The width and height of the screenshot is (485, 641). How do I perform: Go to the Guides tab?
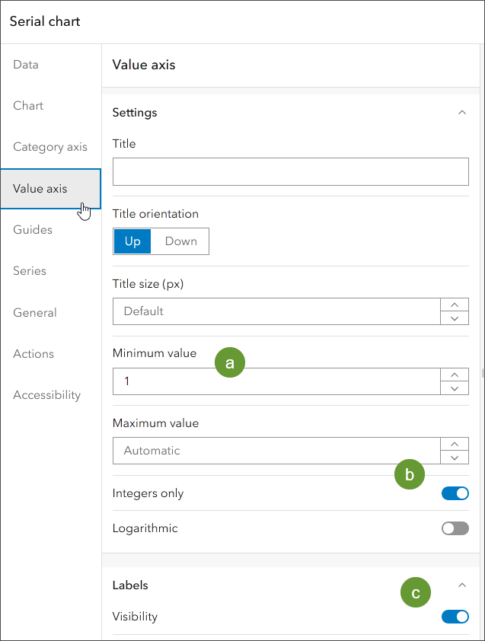(x=33, y=230)
